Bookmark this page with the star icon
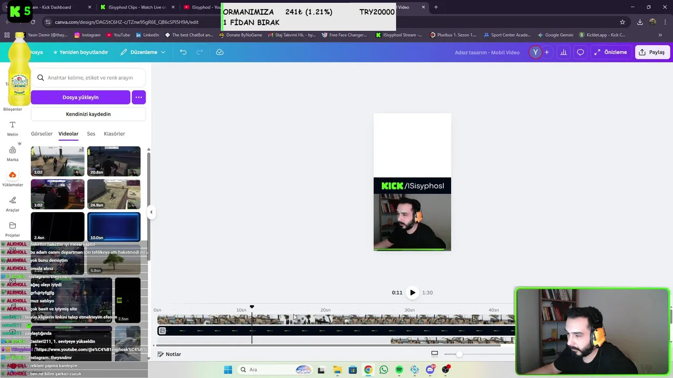Image resolution: width=673 pixels, height=378 pixels. (x=623, y=22)
